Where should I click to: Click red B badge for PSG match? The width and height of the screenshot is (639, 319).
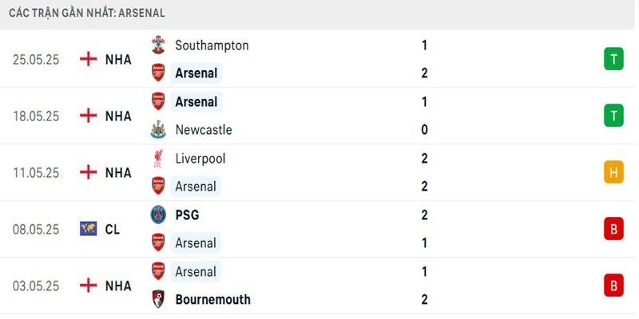pos(613,229)
